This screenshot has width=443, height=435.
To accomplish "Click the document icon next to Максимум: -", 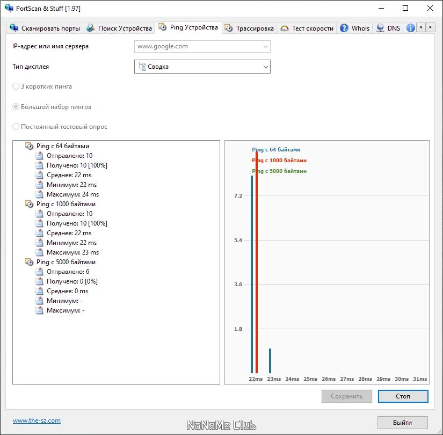I will point(40,310).
